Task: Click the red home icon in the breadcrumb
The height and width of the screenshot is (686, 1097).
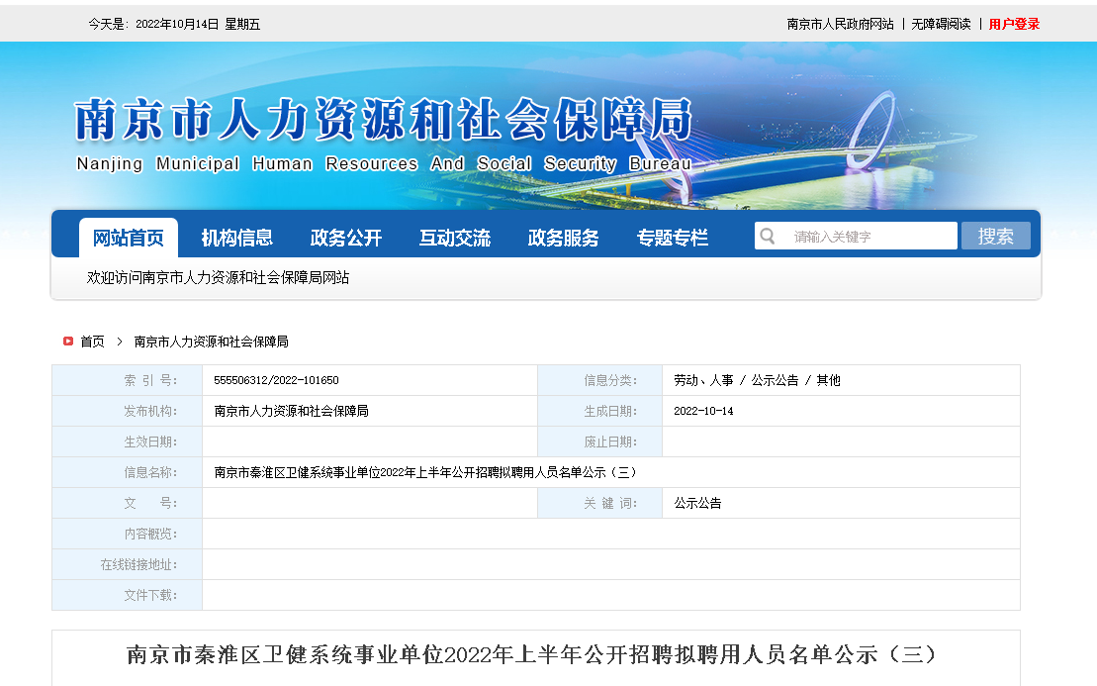Action: tap(67, 342)
